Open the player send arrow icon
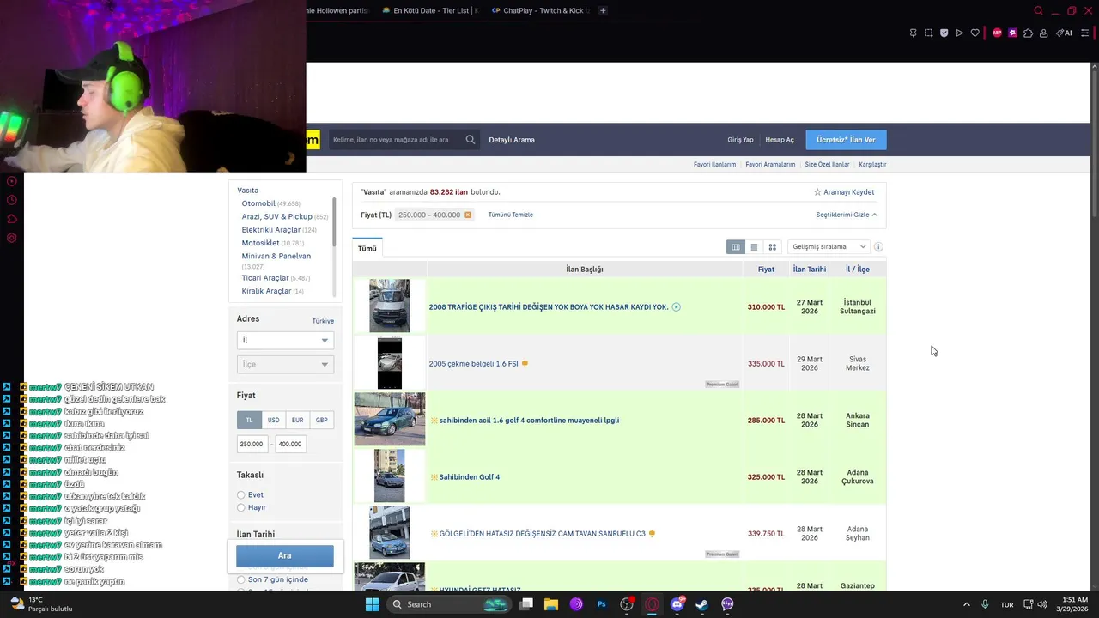Viewport: 1099px width, 618px height. pyautogui.click(x=959, y=33)
